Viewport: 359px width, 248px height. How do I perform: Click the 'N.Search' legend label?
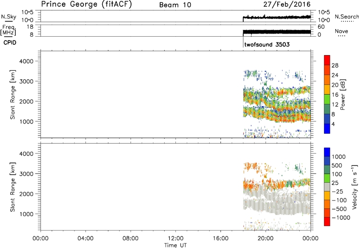(347, 17)
